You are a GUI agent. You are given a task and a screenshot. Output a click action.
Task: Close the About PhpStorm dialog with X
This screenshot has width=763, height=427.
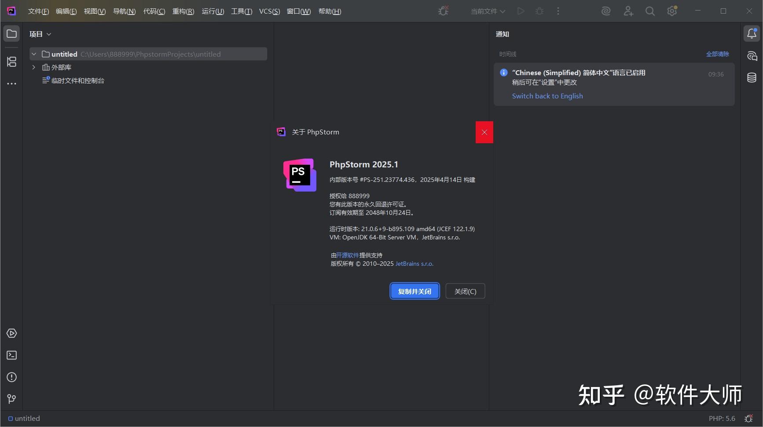click(484, 132)
